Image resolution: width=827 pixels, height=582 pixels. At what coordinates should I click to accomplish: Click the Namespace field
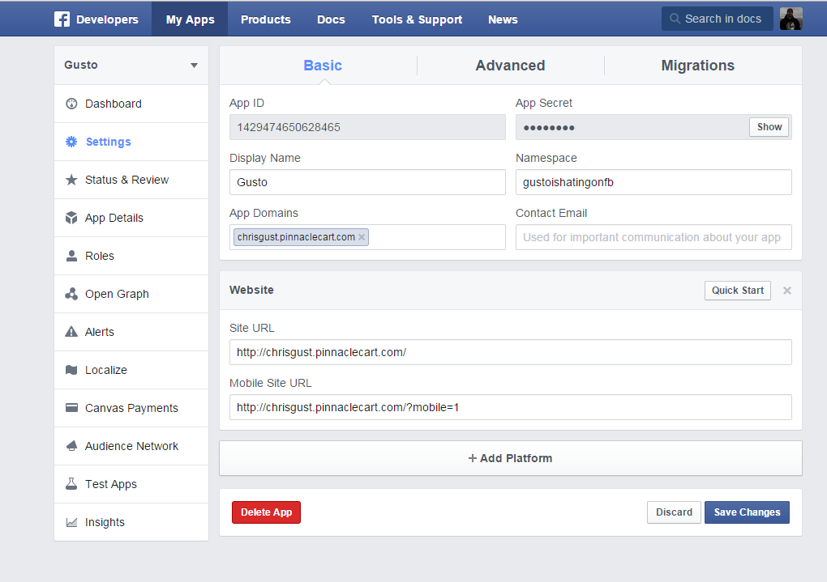[653, 182]
